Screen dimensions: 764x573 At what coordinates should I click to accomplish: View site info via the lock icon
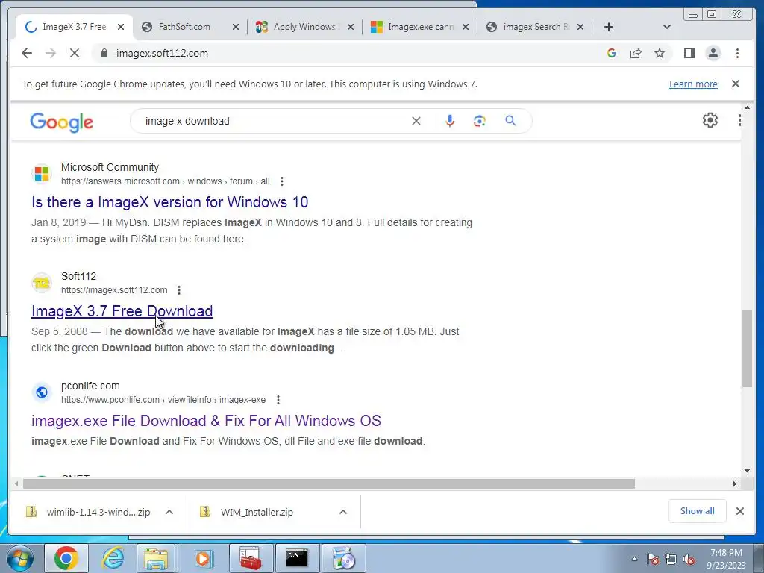[104, 53]
